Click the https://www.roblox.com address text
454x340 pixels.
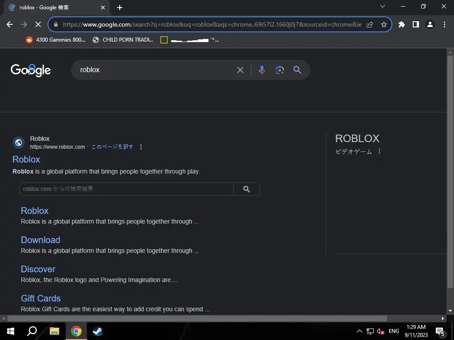point(57,147)
